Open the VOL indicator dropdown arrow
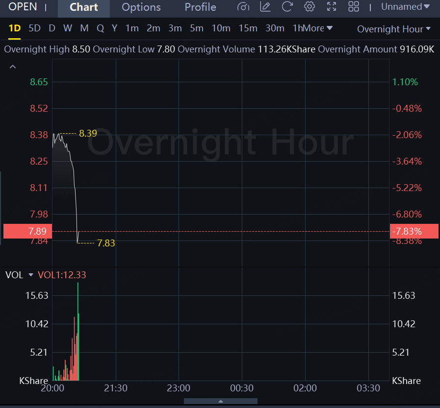This screenshot has width=440, height=408. 31,275
